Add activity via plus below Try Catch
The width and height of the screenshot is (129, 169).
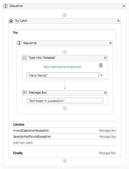64,161
